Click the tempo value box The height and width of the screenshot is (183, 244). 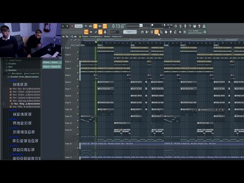(x=78, y=26)
